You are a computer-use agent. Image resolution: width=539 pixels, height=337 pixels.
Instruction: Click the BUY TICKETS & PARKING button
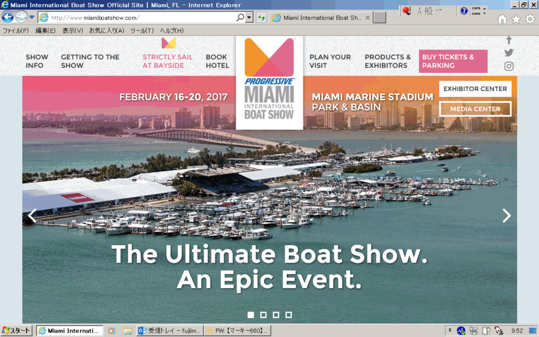tap(453, 61)
